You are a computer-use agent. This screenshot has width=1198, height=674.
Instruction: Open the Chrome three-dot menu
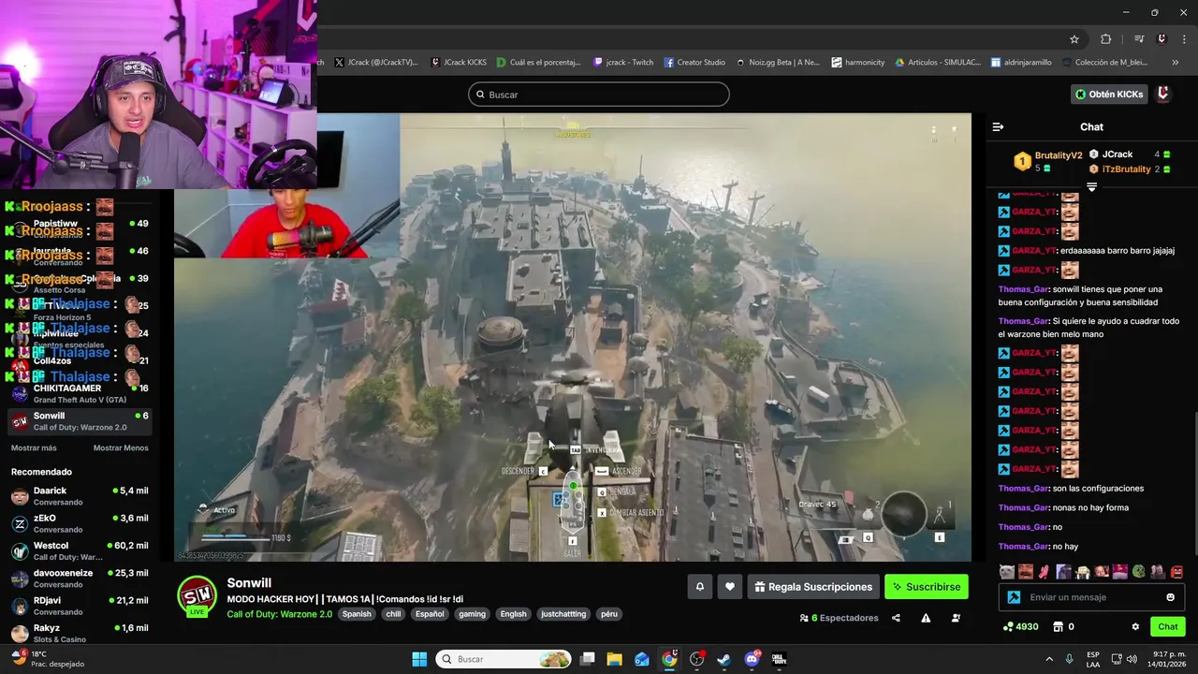point(1185,39)
